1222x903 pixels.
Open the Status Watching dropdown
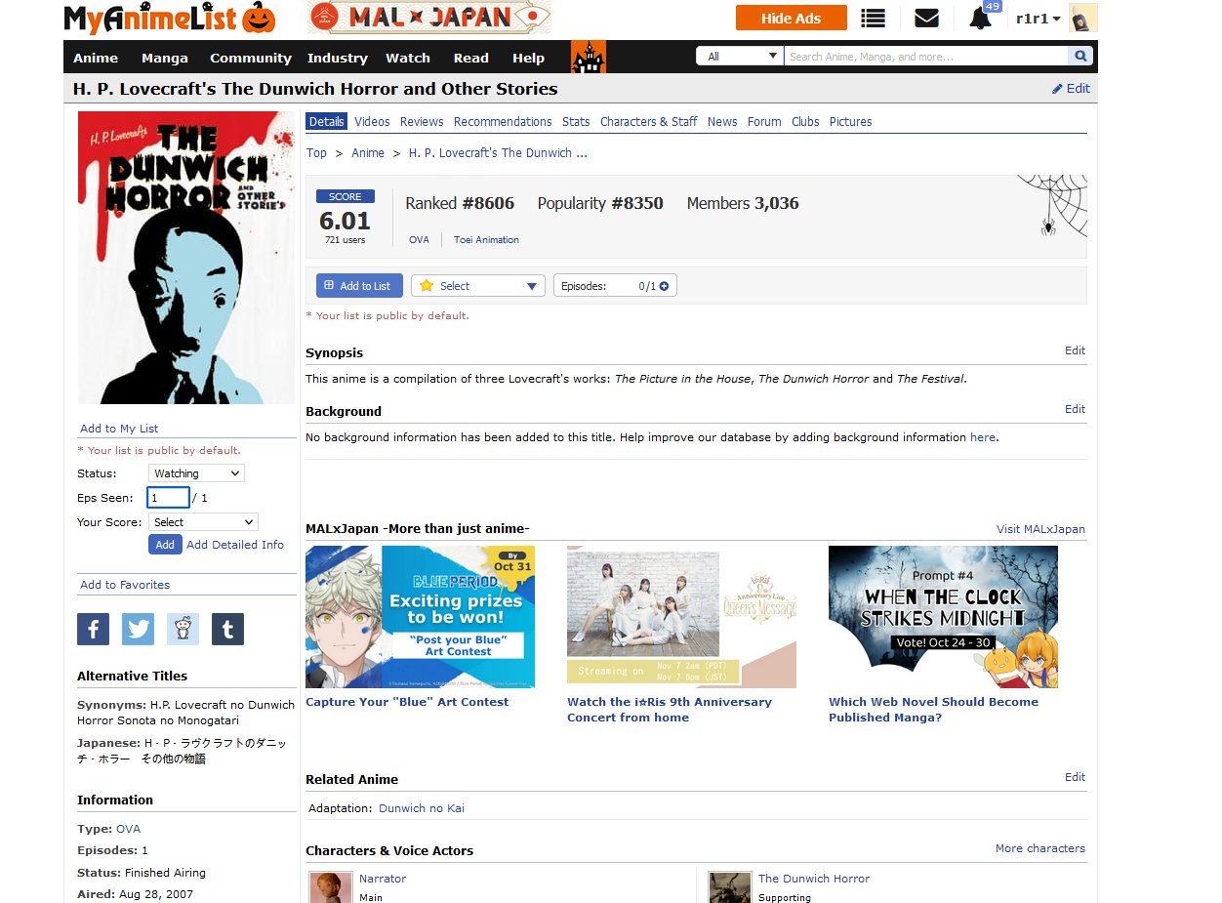196,473
